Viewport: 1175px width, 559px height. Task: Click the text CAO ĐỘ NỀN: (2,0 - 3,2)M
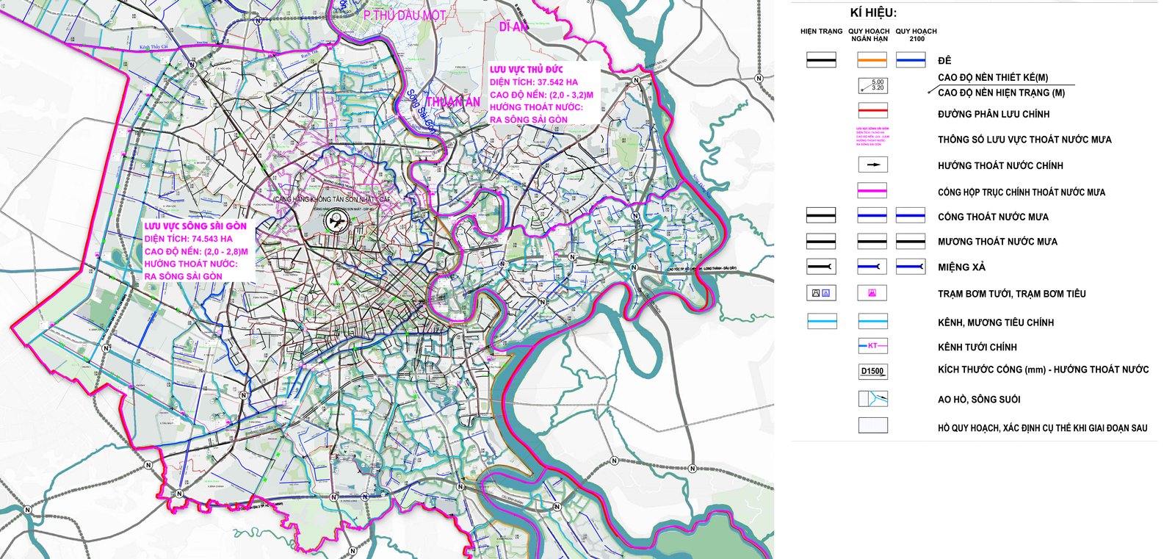541,95
